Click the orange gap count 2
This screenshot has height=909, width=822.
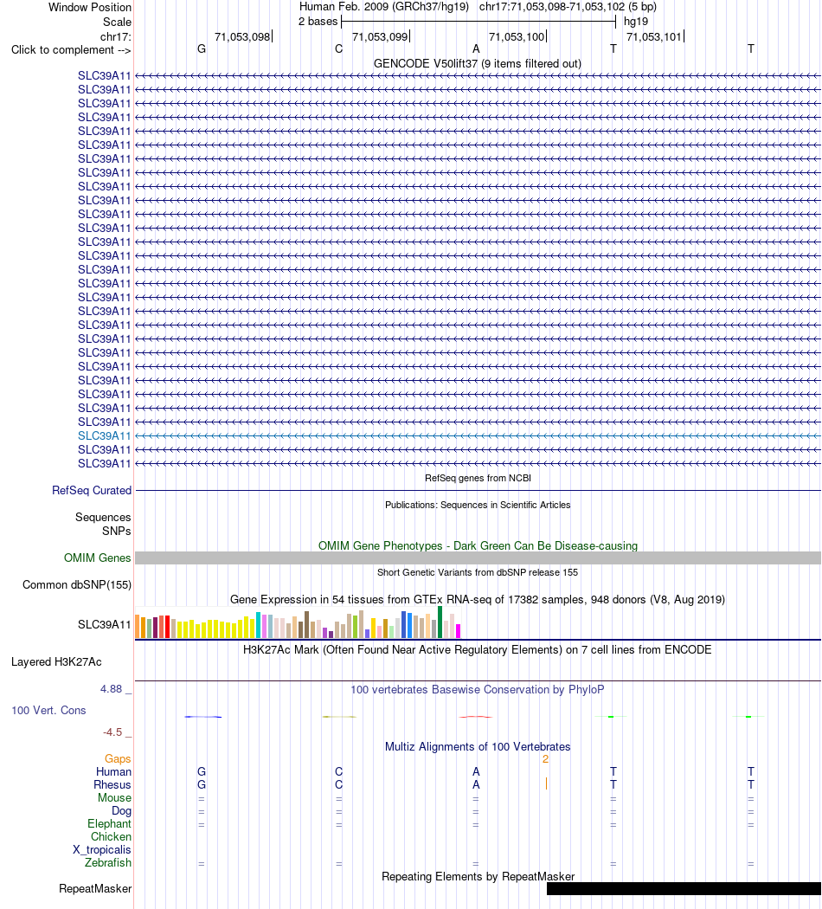[x=545, y=759]
